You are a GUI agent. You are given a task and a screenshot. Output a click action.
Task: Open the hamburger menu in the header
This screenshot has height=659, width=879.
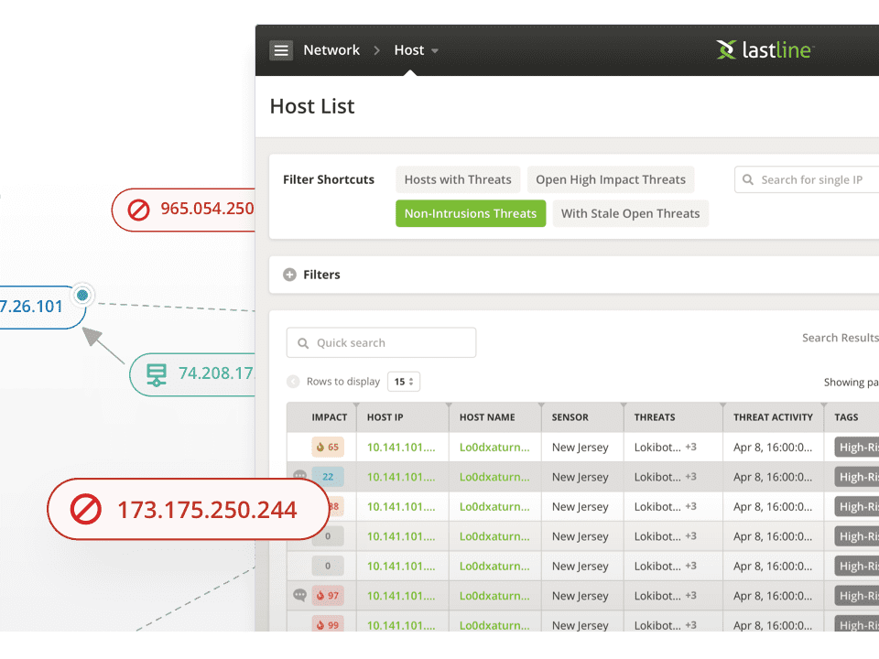pos(281,50)
